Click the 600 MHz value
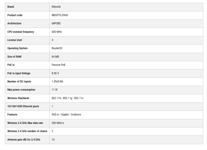The height and width of the screenshot is (150, 207). coord(57,32)
